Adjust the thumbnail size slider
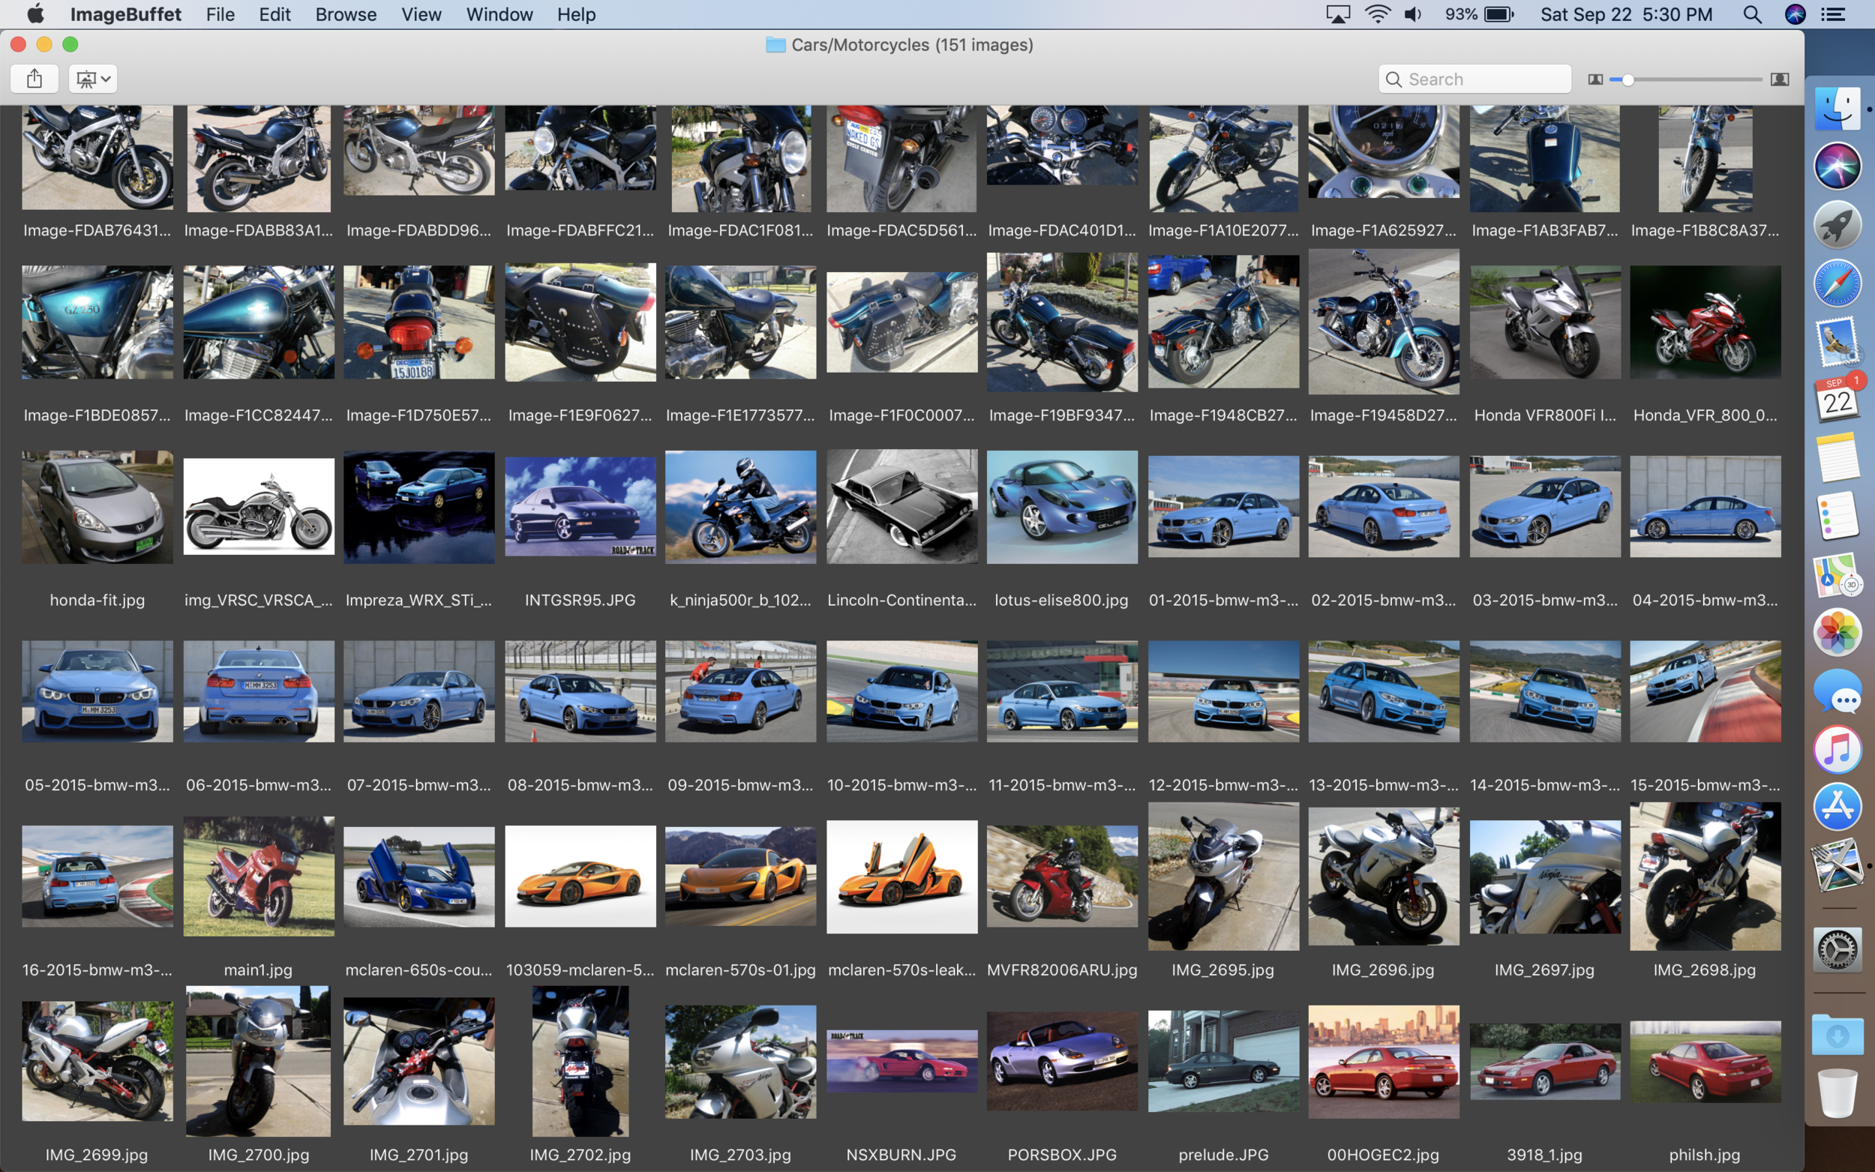This screenshot has width=1875, height=1172. click(x=1627, y=79)
